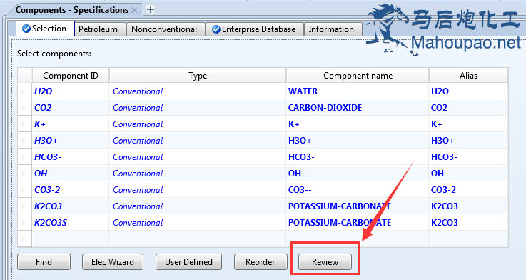Open Type dropdown for K2CO3 row

click(198, 206)
